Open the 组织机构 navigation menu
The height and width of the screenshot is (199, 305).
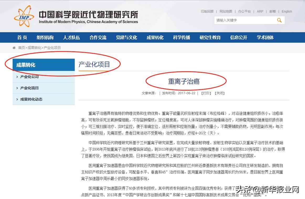click(x=45, y=37)
